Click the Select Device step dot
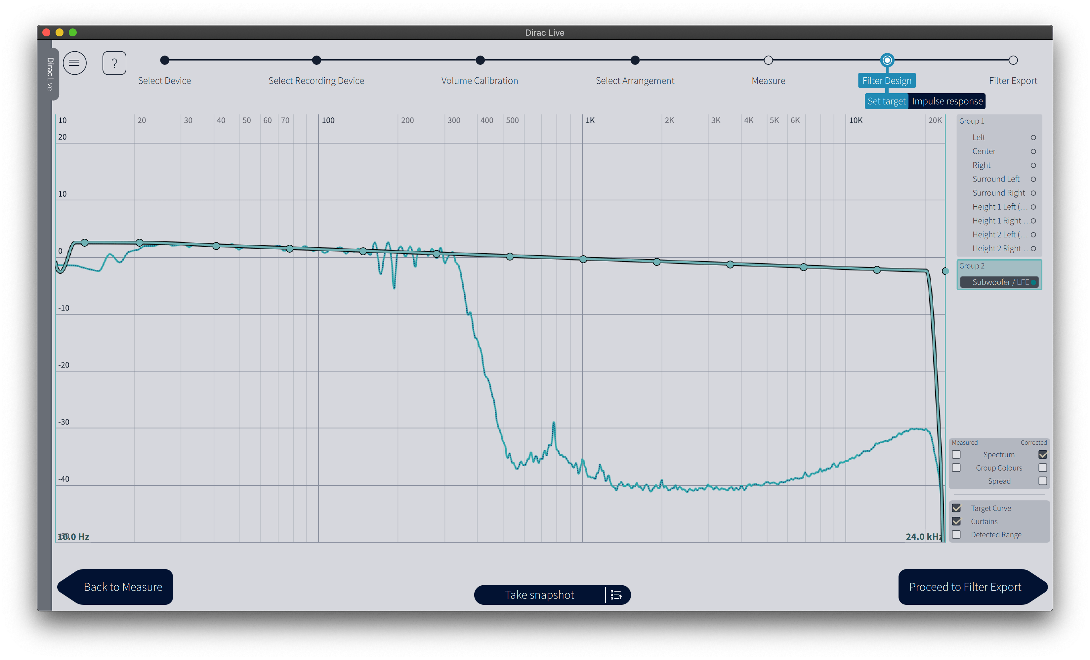The width and height of the screenshot is (1090, 660). [x=165, y=60]
